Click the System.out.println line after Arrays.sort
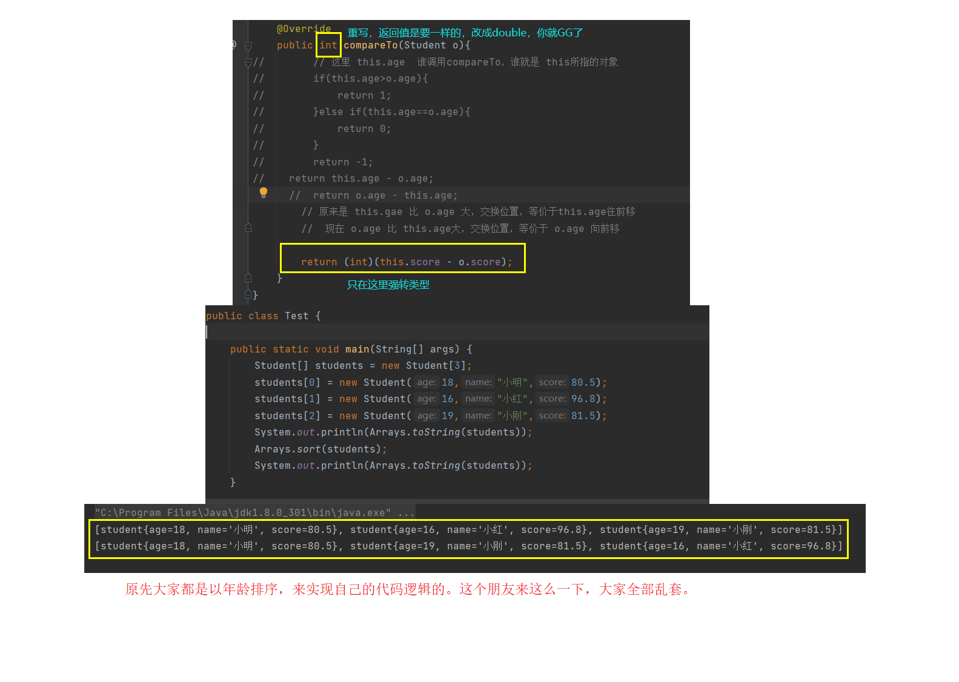959x682 pixels. pos(393,466)
